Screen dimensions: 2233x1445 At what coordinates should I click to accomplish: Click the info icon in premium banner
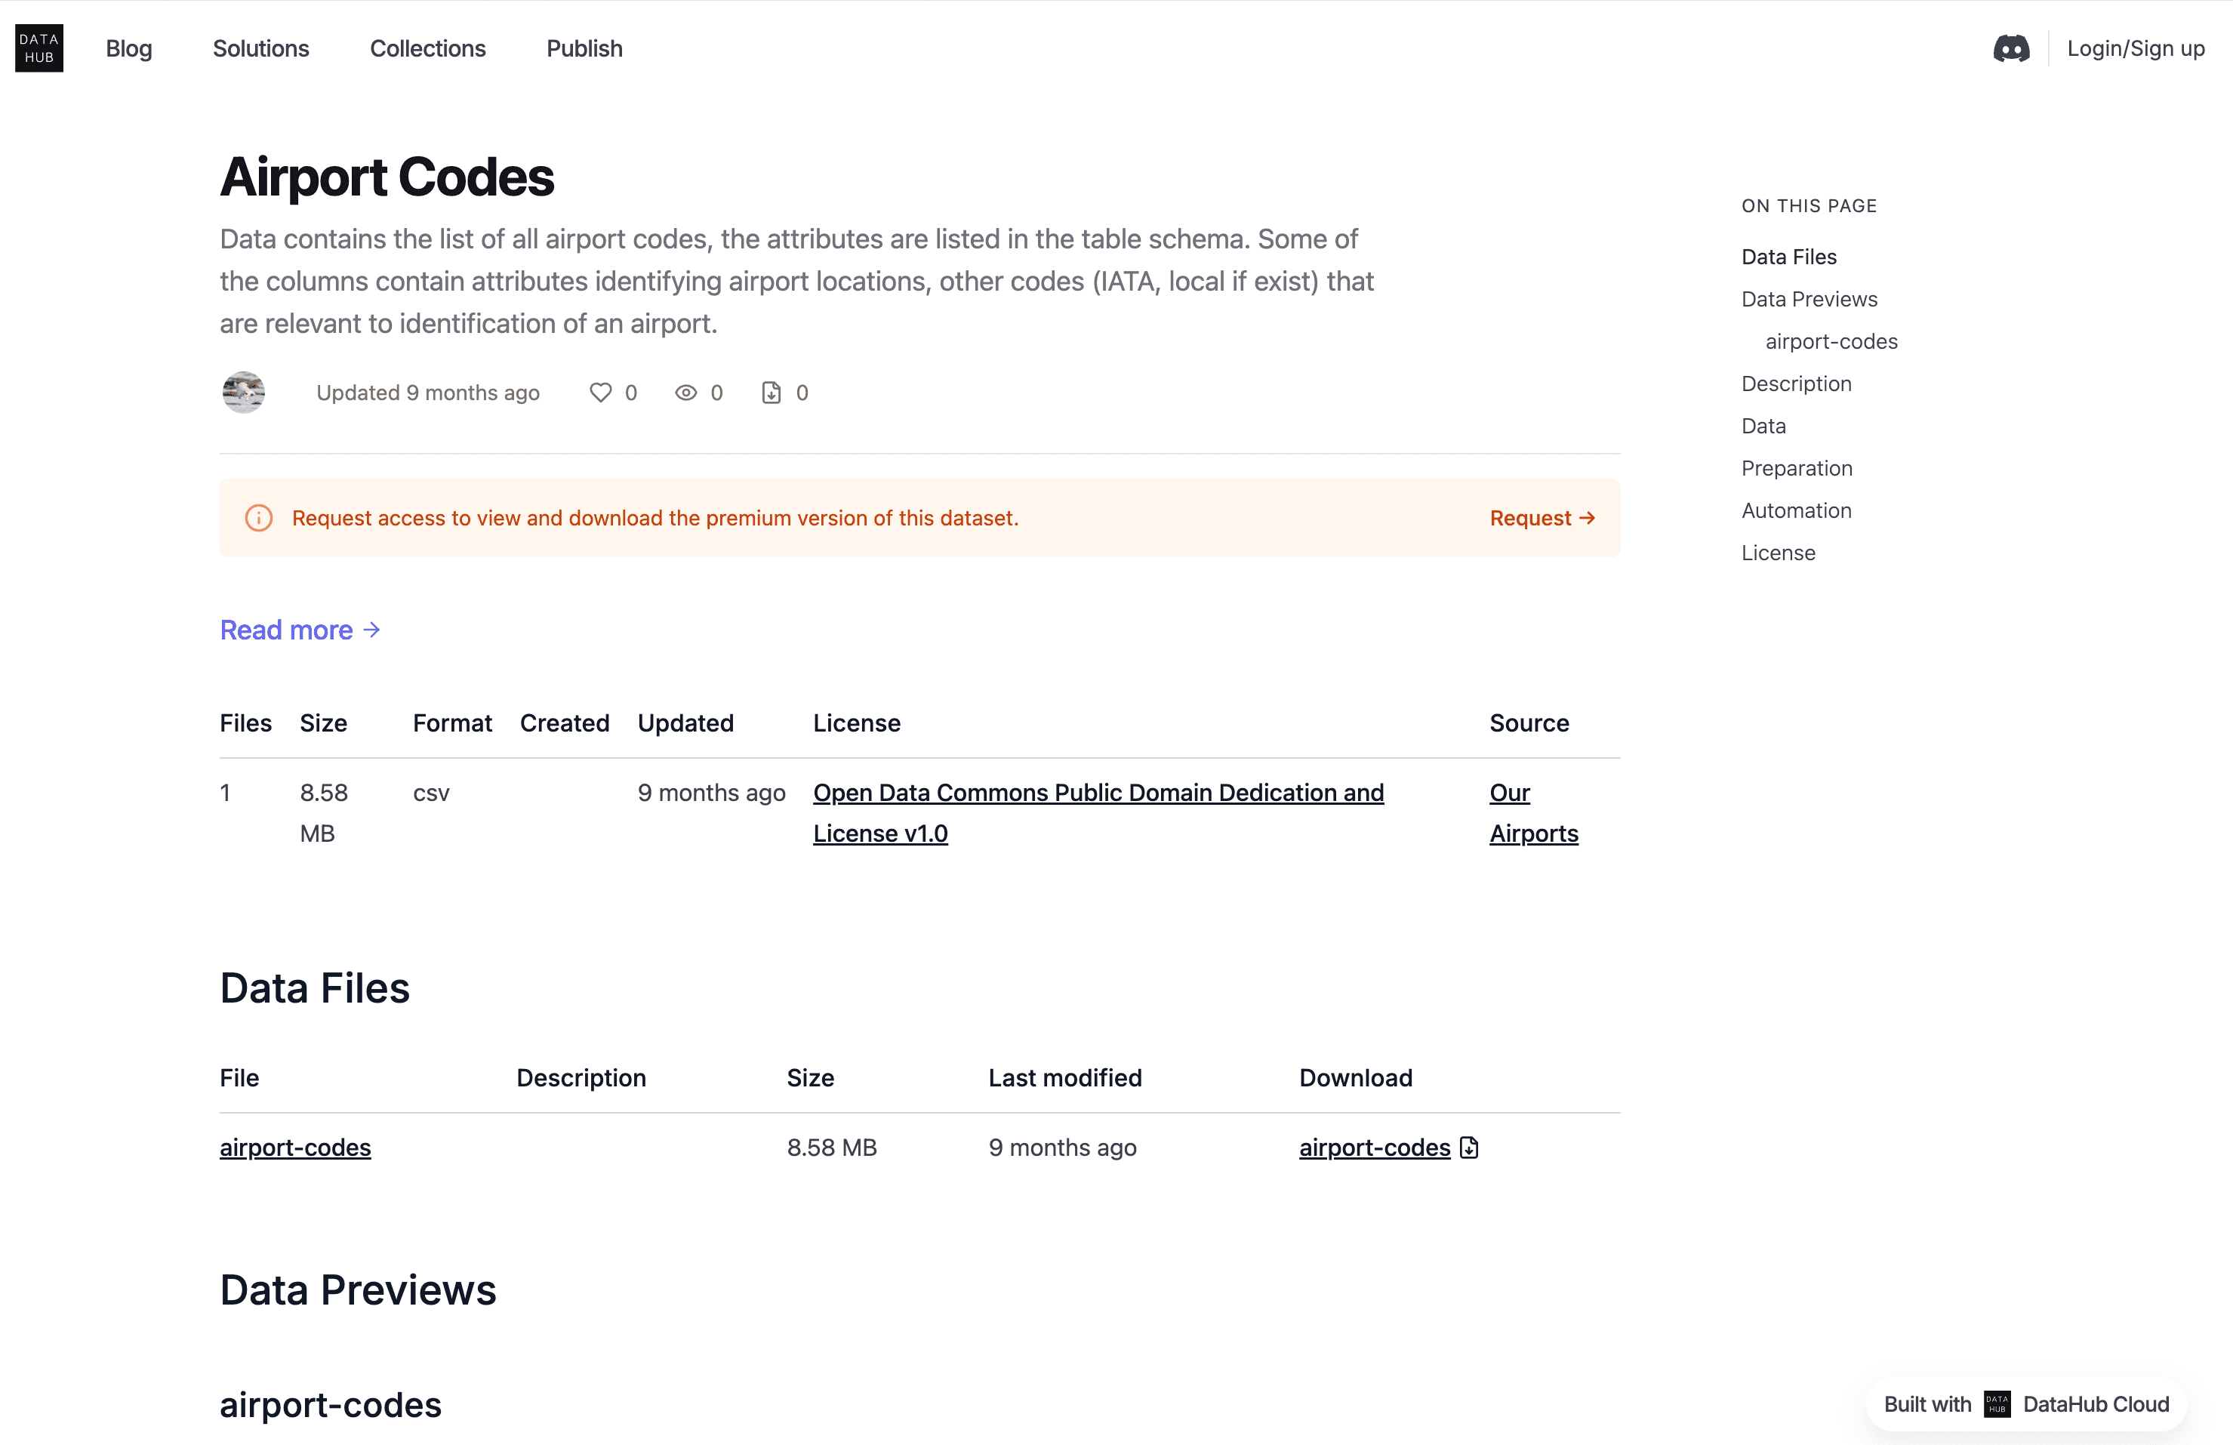[x=259, y=518]
